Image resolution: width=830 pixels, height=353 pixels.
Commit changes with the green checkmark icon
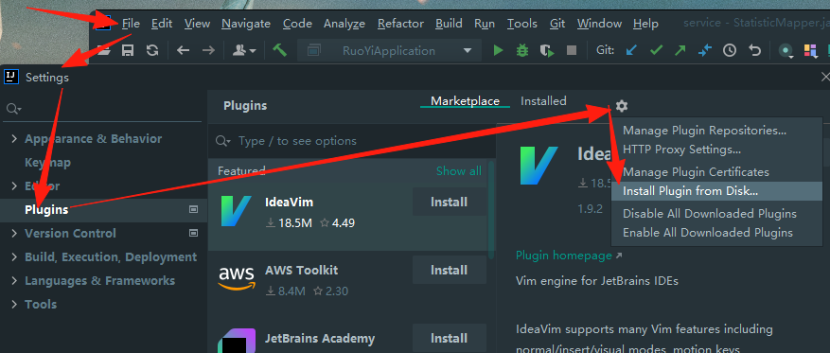657,50
